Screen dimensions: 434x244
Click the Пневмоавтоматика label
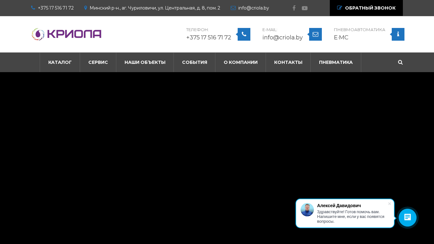[x=360, y=30]
